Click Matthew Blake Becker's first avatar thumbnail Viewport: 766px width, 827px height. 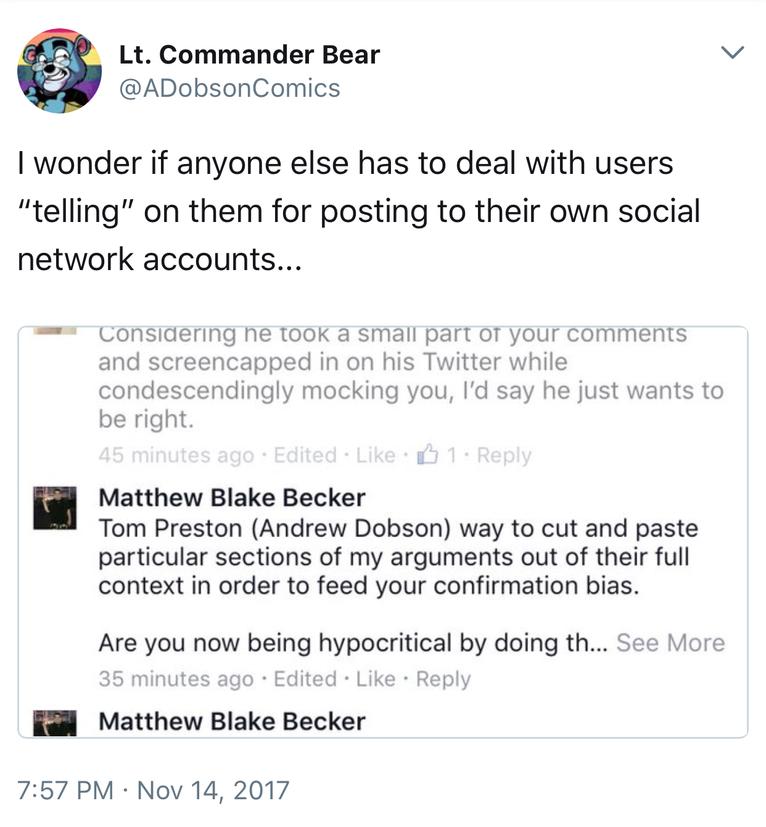55,508
